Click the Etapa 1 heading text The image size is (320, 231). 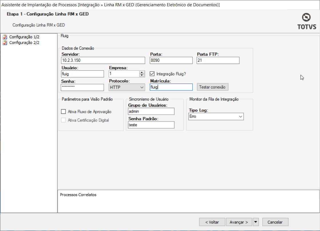point(48,14)
